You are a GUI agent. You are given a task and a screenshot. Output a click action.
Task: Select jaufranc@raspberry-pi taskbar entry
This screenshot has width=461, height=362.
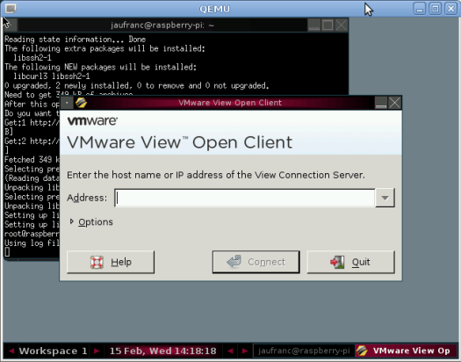point(304,351)
